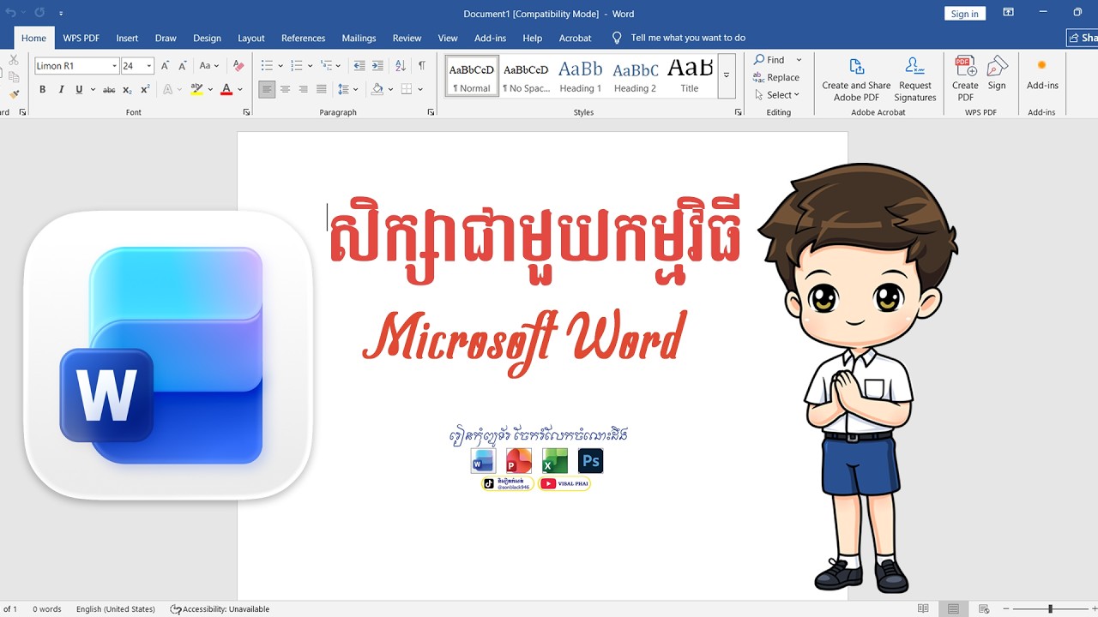Click Request Signatures in Adobe Acrobat group
Viewport: 1098px width, 617px height.
(x=915, y=80)
